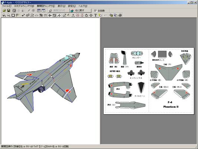
Task: Select the single-pane window layout icon
Action: (x=43, y=11)
